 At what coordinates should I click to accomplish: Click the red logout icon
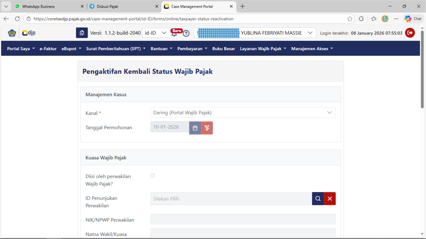(410, 33)
